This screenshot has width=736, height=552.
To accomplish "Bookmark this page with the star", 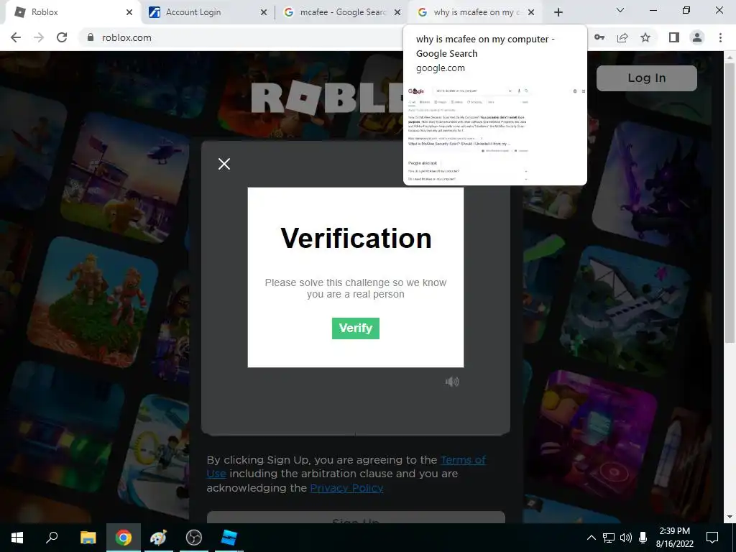I will pos(645,37).
